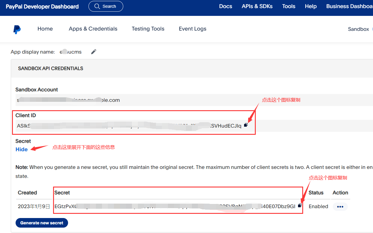
Task: Switch to Testing Tools tab
Action: pyautogui.click(x=148, y=29)
